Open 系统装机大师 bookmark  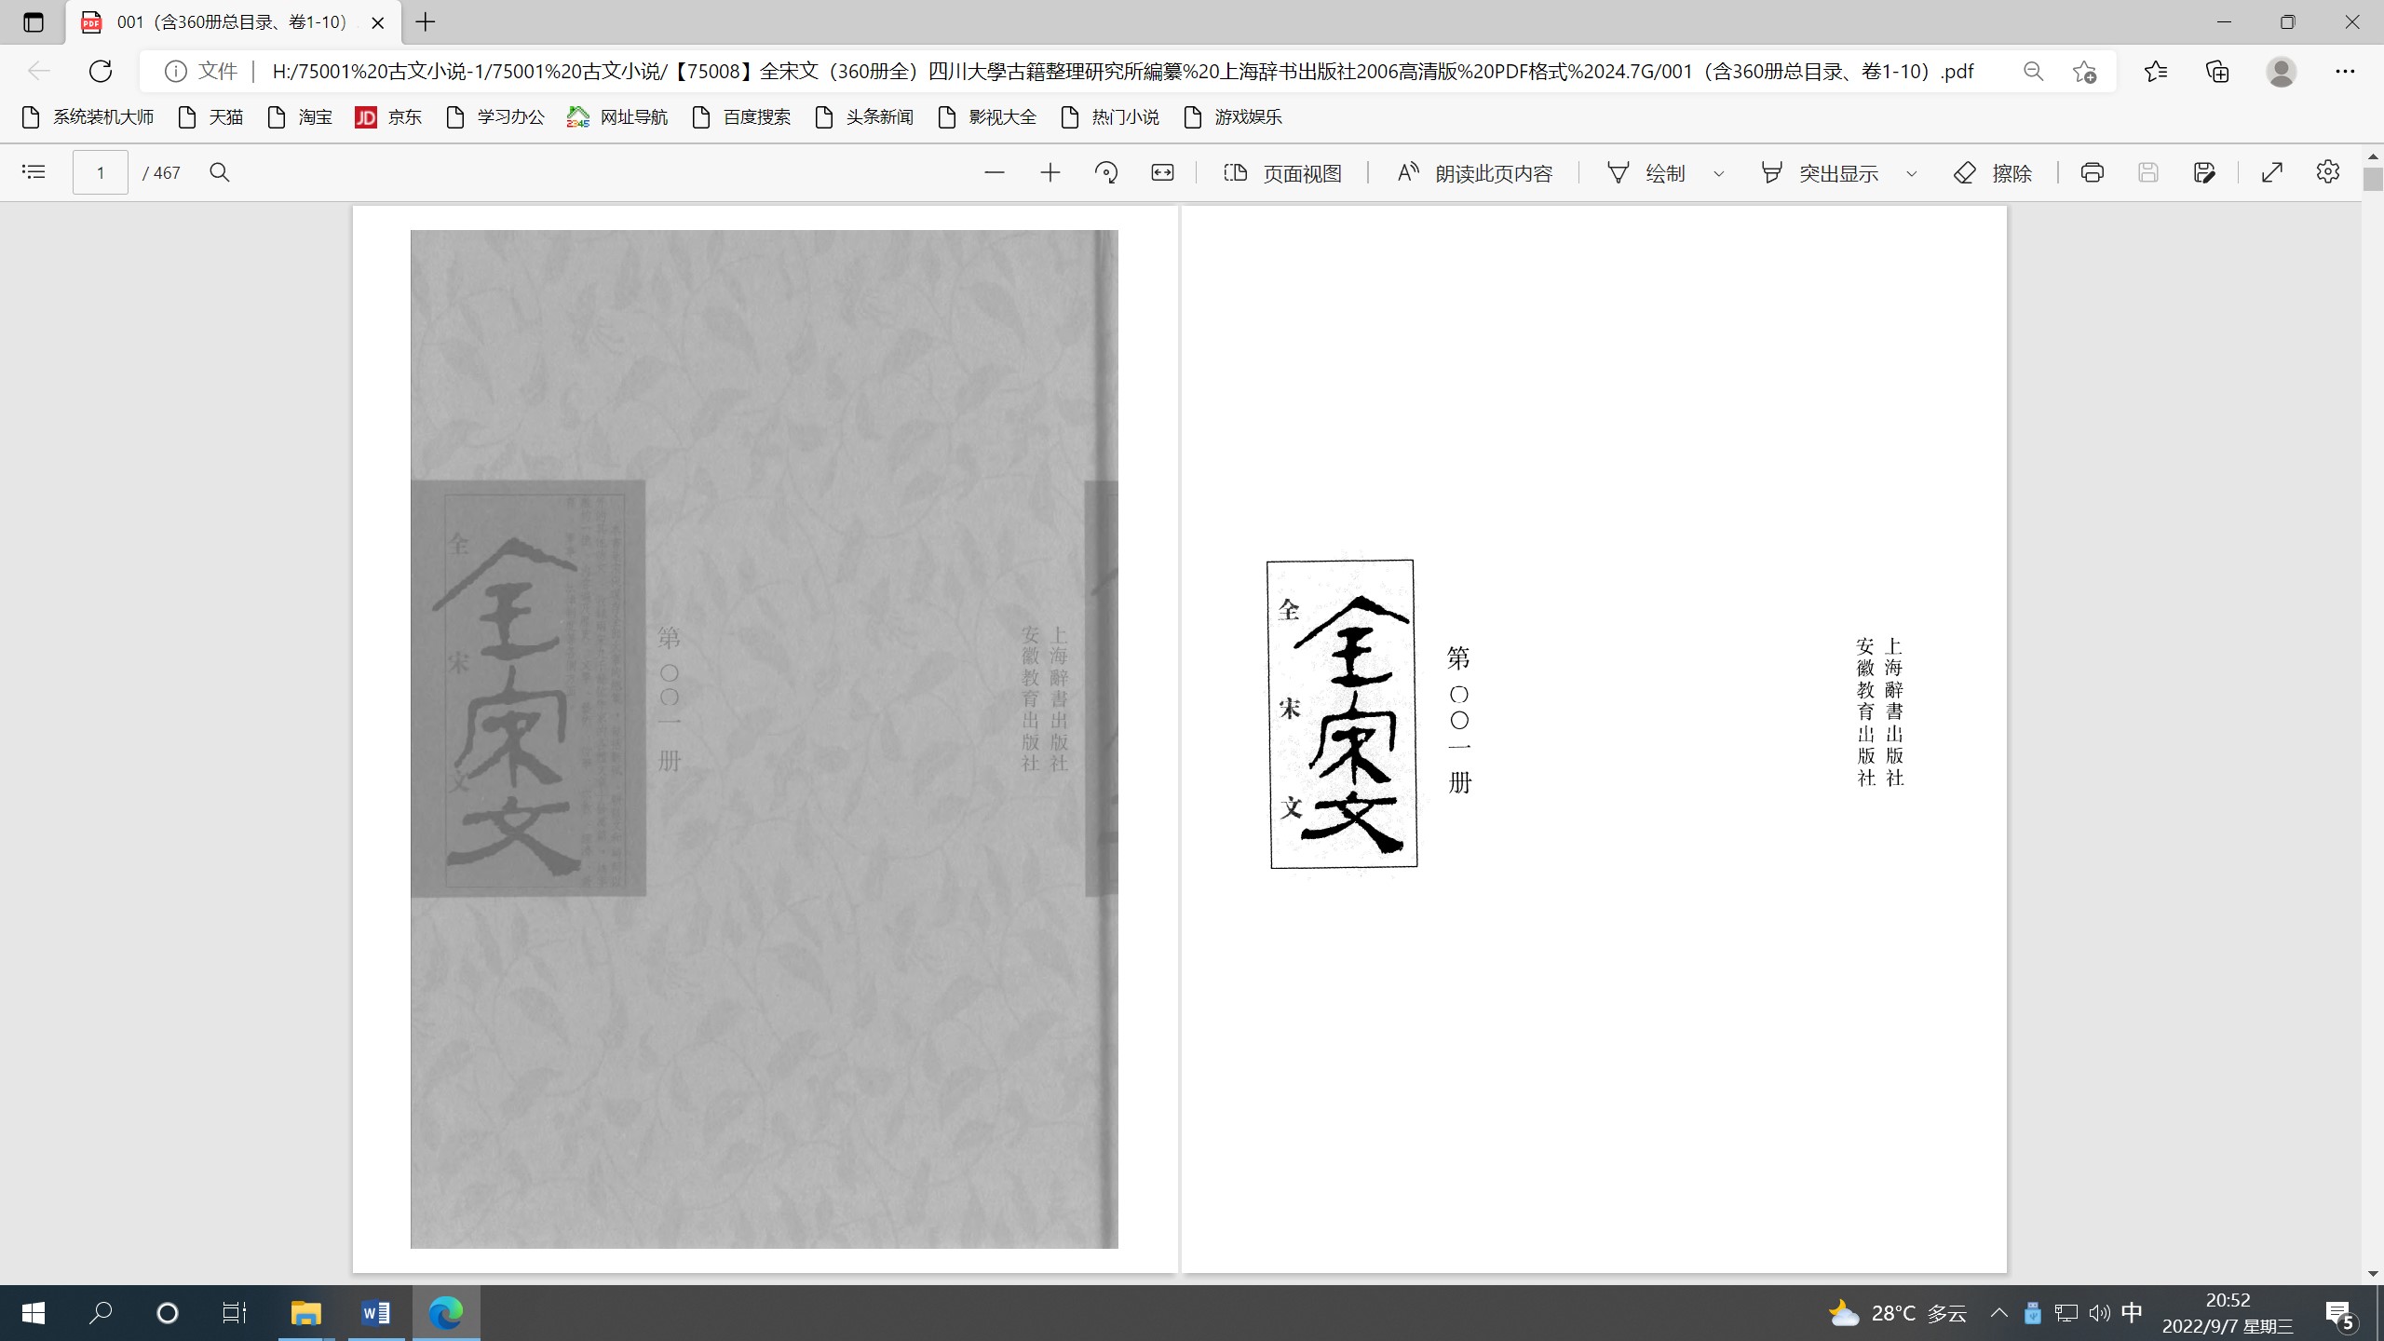click(88, 117)
